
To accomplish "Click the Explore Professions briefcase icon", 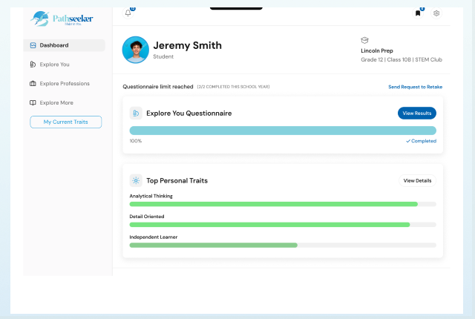I will (33, 84).
